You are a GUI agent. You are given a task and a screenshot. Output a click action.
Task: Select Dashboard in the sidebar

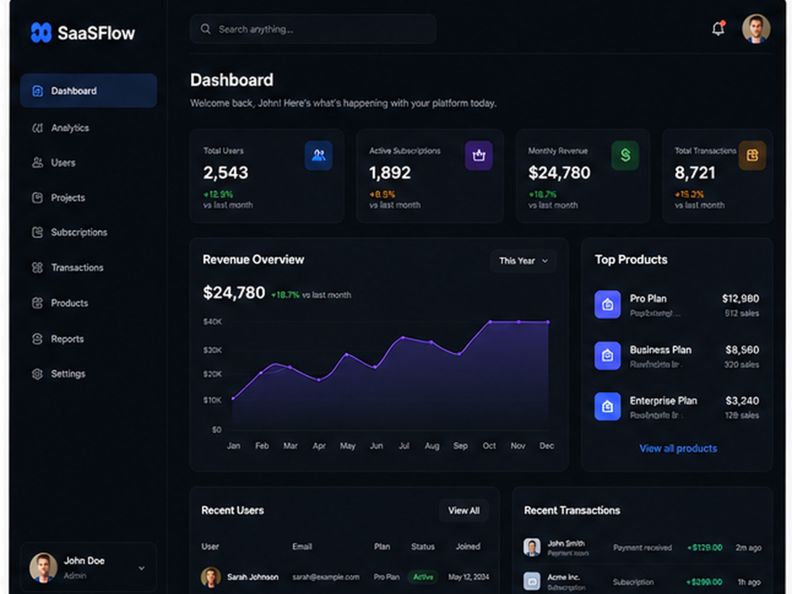tap(89, 91)
